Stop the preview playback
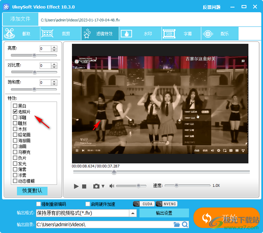 pos(84,186)
